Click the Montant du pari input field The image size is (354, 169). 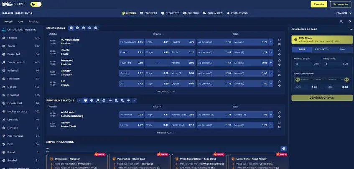click(306, 64)
